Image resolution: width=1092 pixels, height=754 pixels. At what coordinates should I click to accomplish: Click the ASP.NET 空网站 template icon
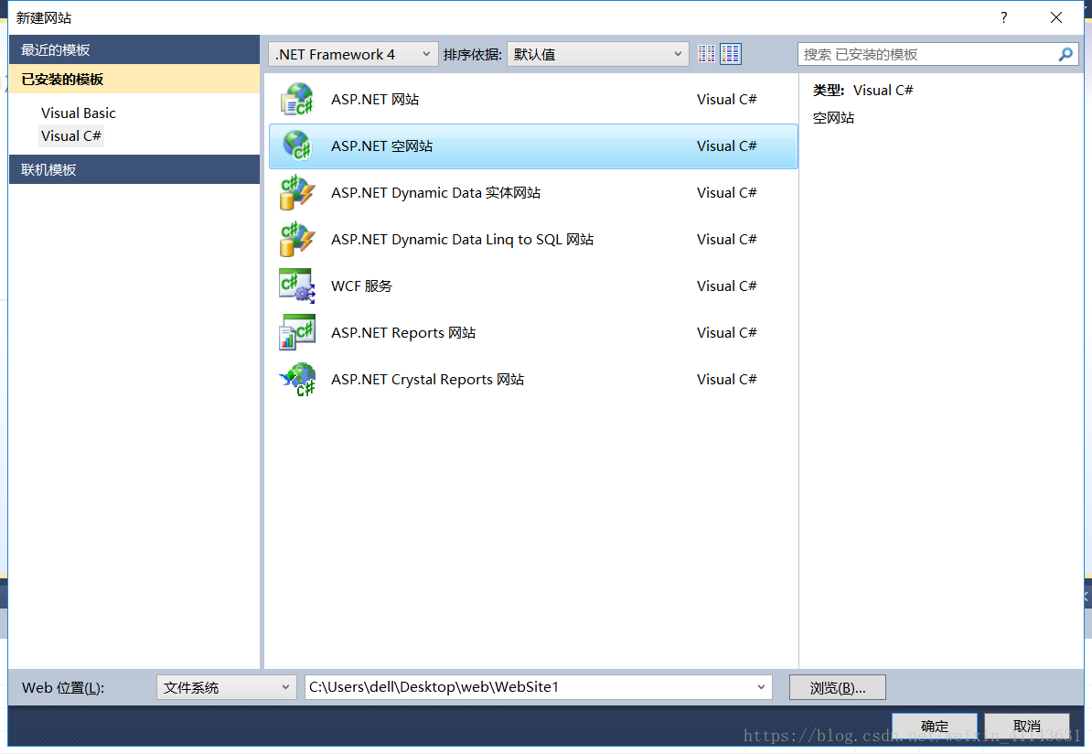(x=297, y=145)
